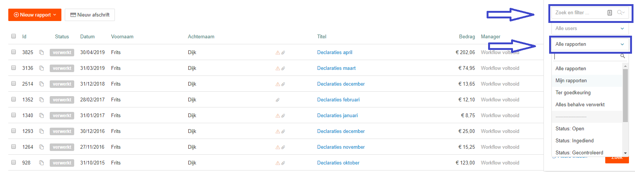This screenshot has height=172, width=635.
Task: Collapse the Alle rapporten dropdown
Action: coord(590,44)
